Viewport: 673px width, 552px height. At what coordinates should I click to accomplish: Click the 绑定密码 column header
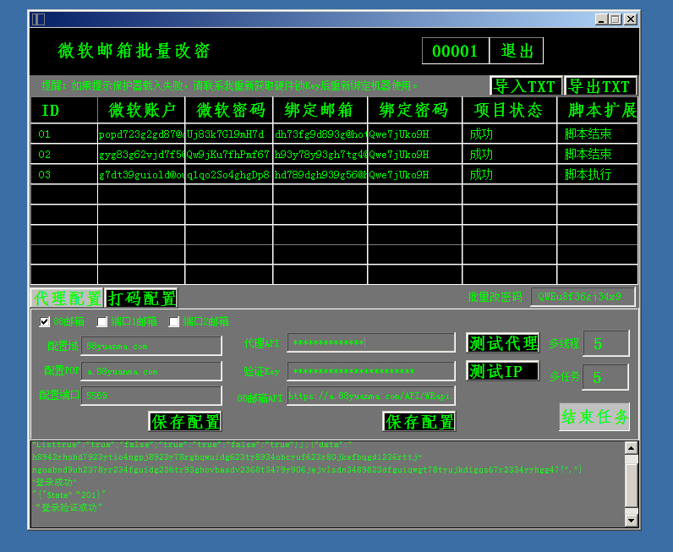415,110
